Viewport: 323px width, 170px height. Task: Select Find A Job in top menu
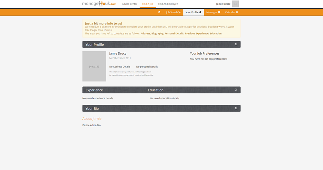click(x=148, y=4)
